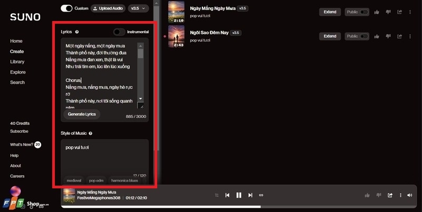The height and width of the screenshot is (212, 422).
Task: Click the Generate Lyrics button
Action: tap(82, 114)
